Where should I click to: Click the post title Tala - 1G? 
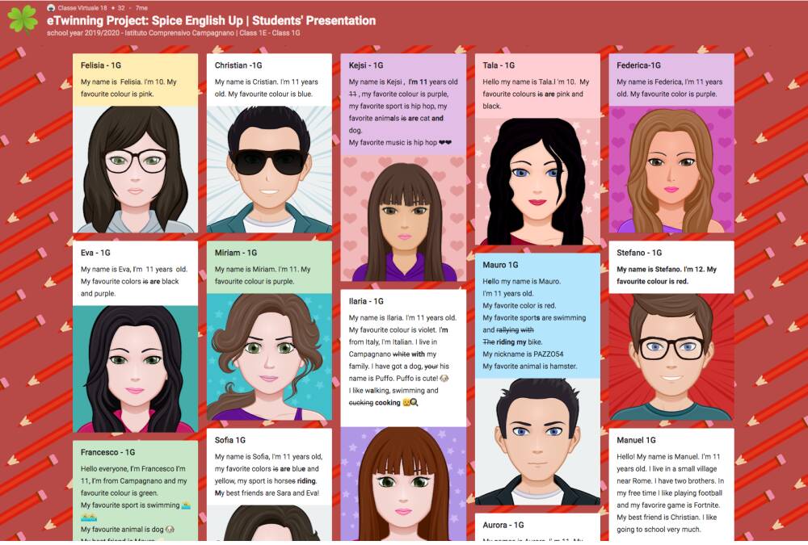point(499,65)
